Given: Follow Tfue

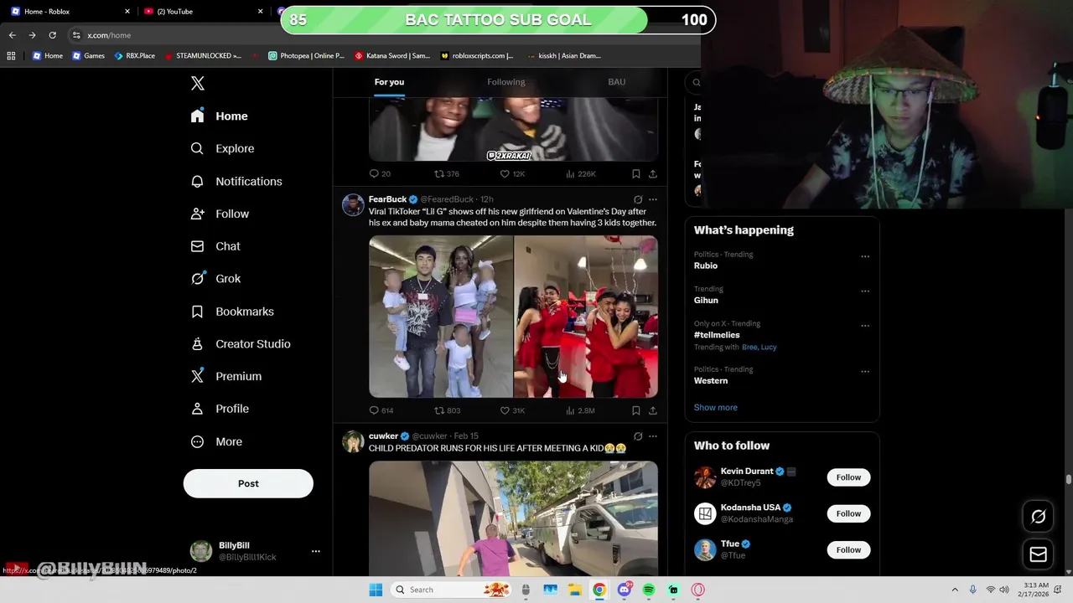Looking at the screenshot, I should (x=848, y=550).
